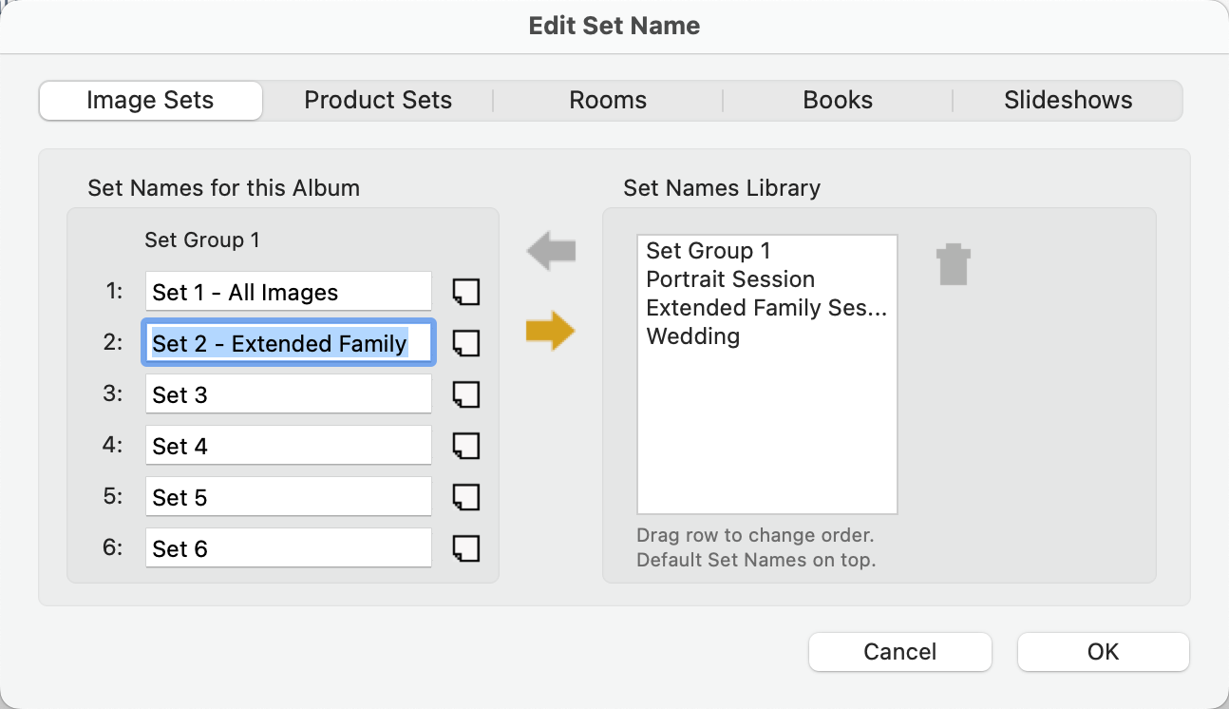The image size is (1229, 709).
Task: Select Portrait Session in Set Names Library
Action: (x=730, y=279)
